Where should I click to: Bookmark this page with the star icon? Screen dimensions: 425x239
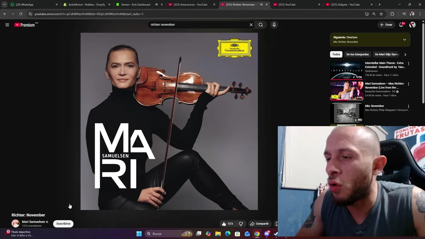[381, 14]
